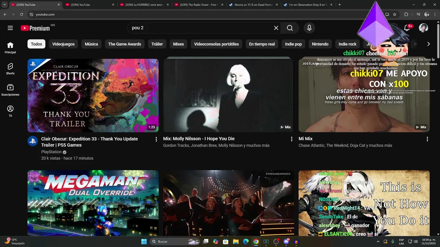This screenshot has height=247, width=440.
Task: Open Windows Start menu
Action: pyautogui.click(x=144, y=242)
